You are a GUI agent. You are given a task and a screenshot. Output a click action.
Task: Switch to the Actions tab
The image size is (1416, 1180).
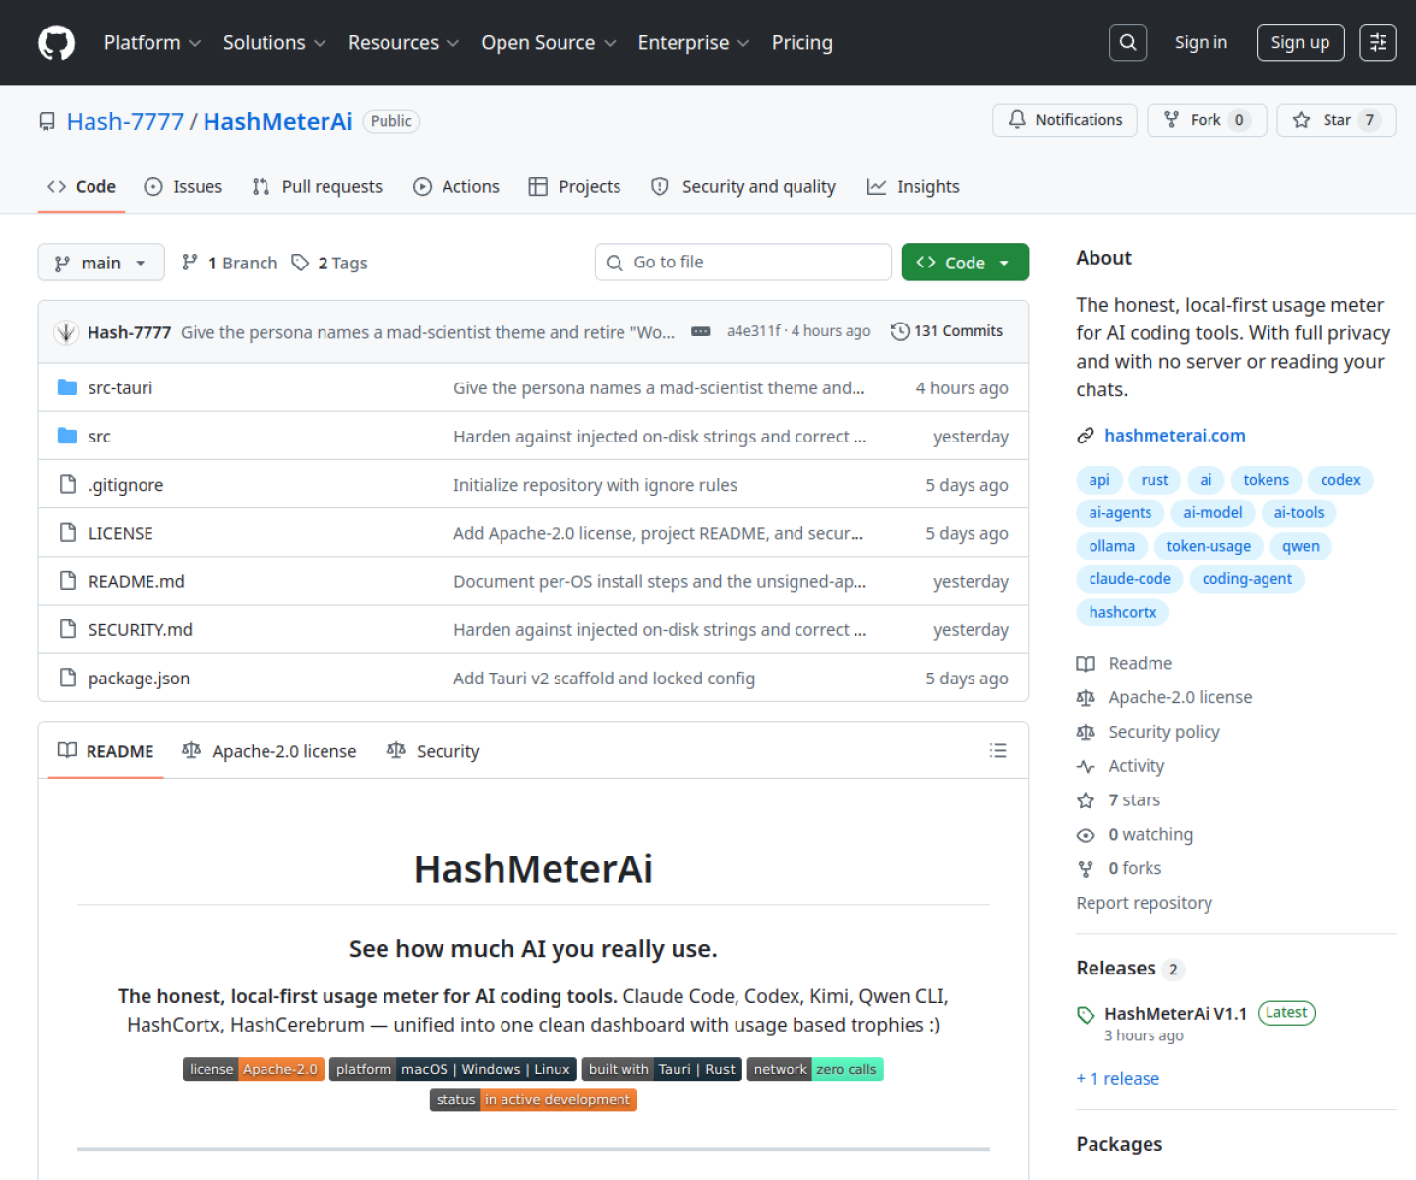click(x=456, y=186)
